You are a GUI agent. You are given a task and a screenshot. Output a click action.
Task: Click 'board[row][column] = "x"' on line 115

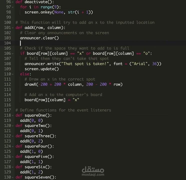coord(52,100)
